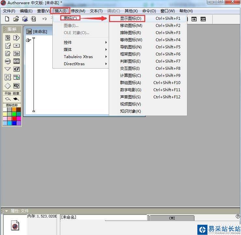
Task: Pick the dark blue icon color swatch
Action: click(14, 123)
